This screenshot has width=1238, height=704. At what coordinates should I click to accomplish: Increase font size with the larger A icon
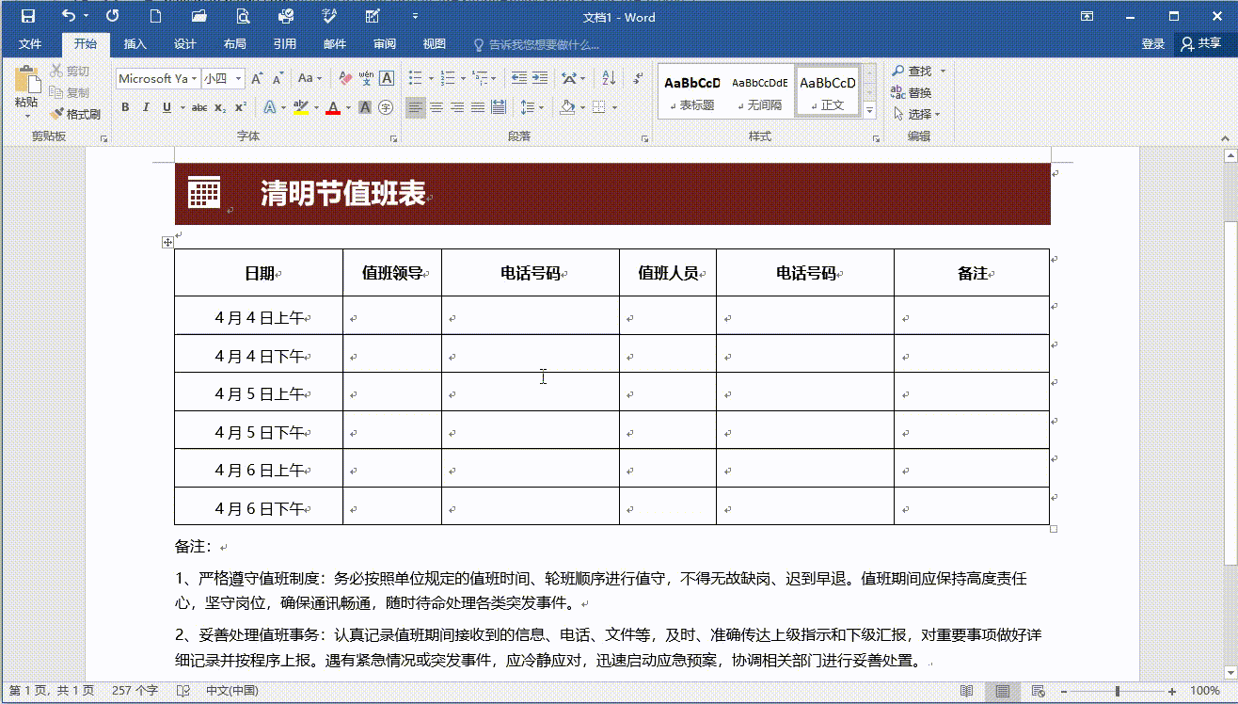click(x=258, y=78)
